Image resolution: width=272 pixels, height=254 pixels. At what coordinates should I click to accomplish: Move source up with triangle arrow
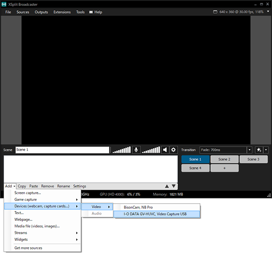(x=167, y=186)
